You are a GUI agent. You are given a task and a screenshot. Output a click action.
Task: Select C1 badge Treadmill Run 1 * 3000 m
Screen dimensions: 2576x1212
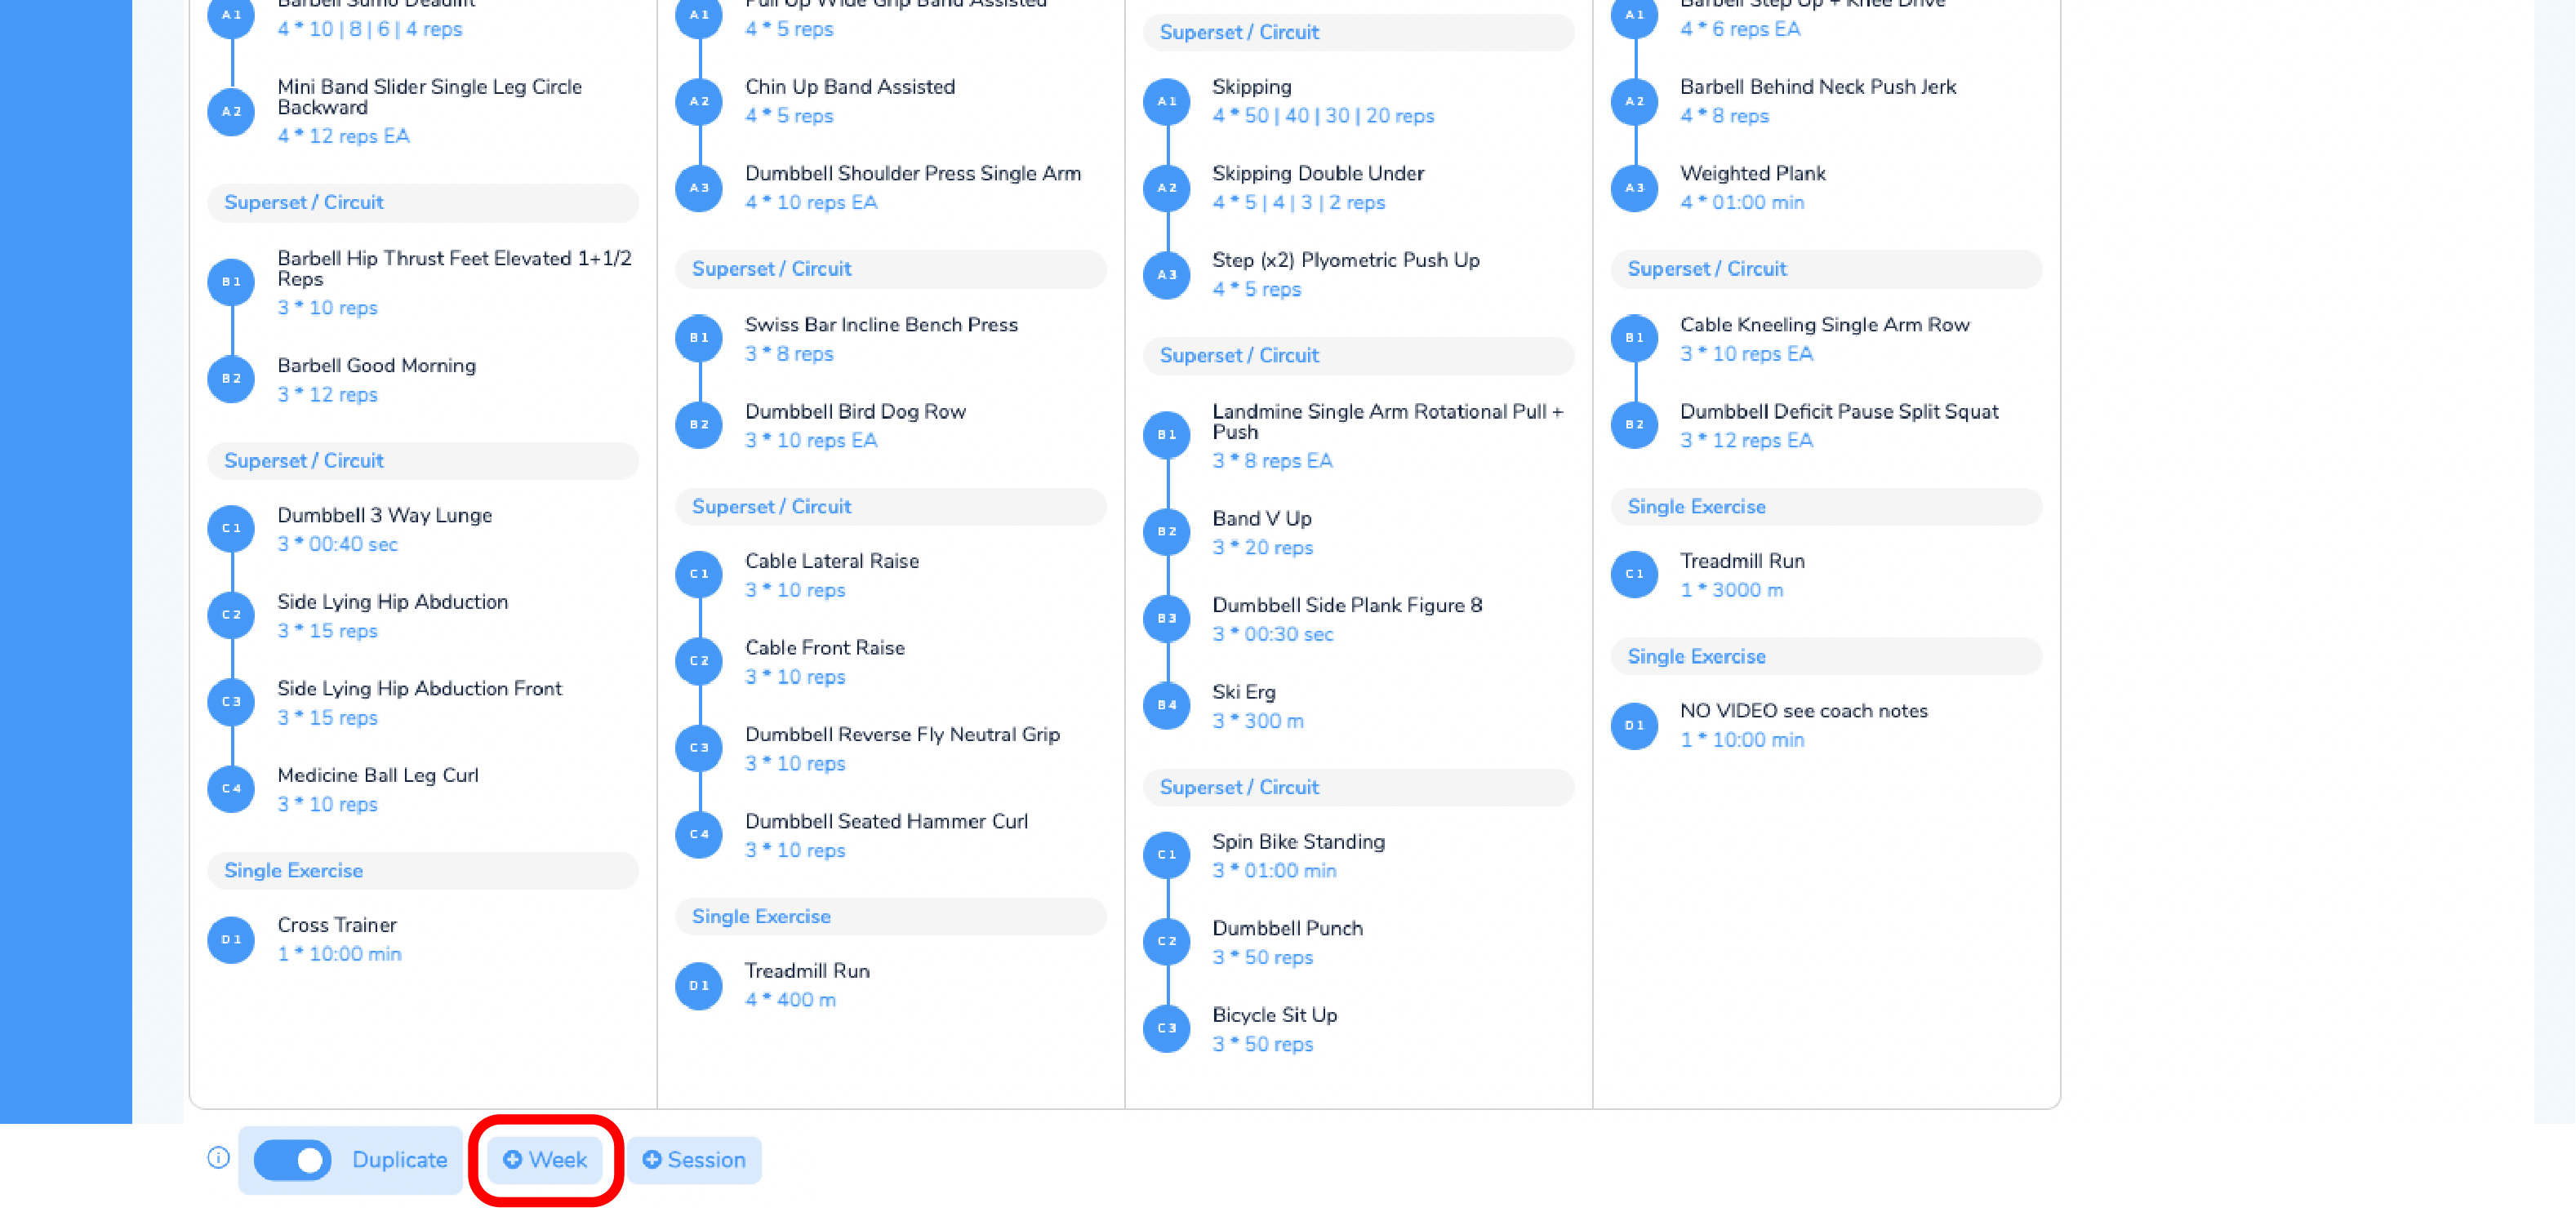point(1635,574)
